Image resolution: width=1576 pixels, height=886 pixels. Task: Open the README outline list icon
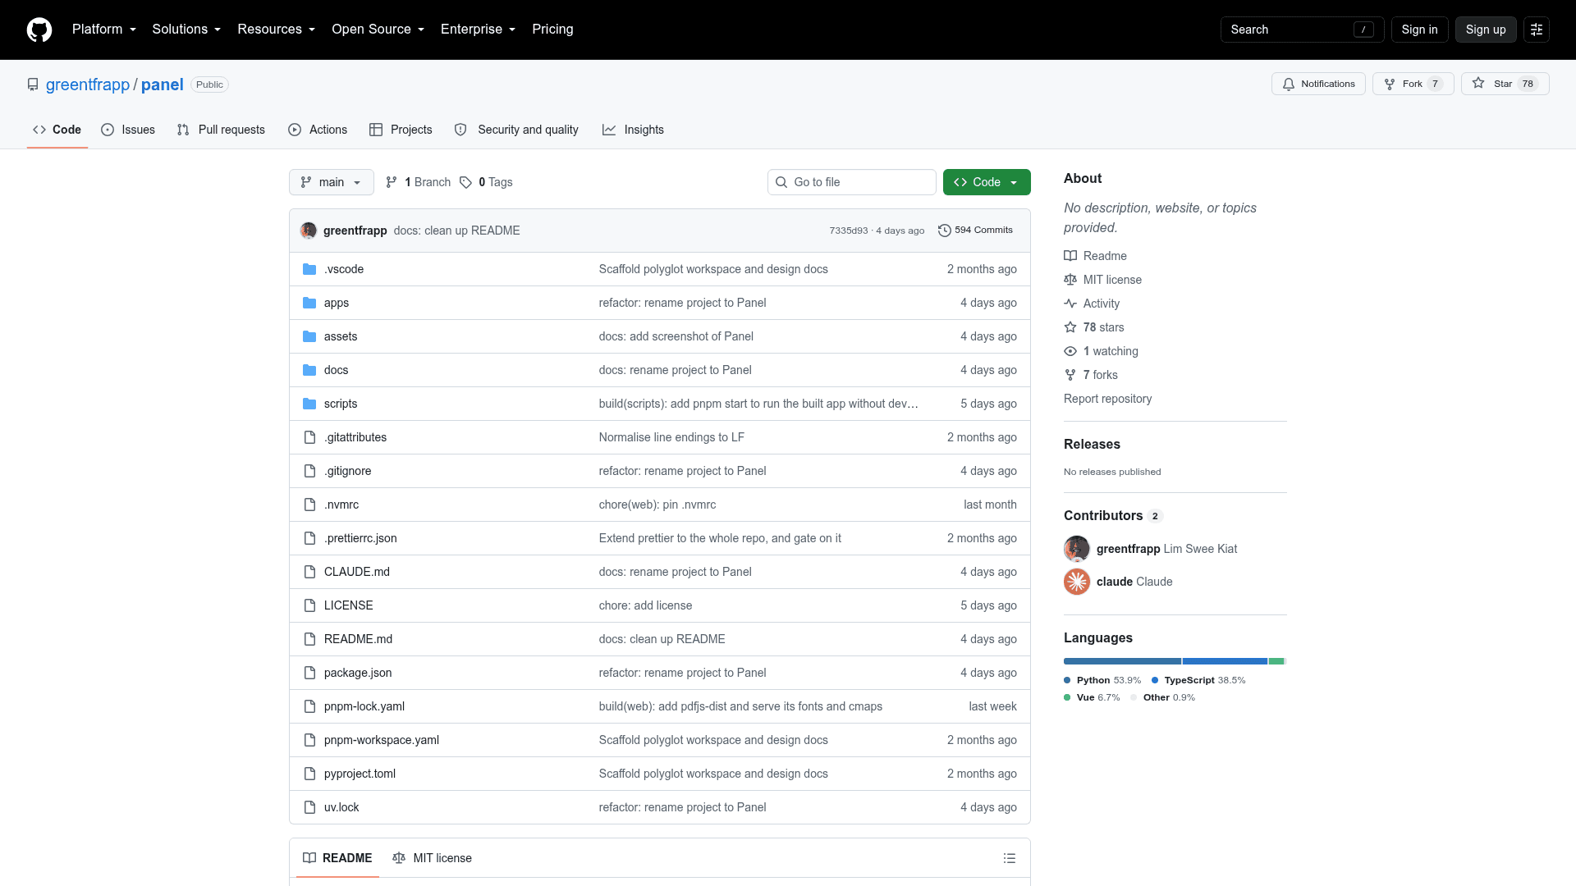click(x=1010, y=858)
